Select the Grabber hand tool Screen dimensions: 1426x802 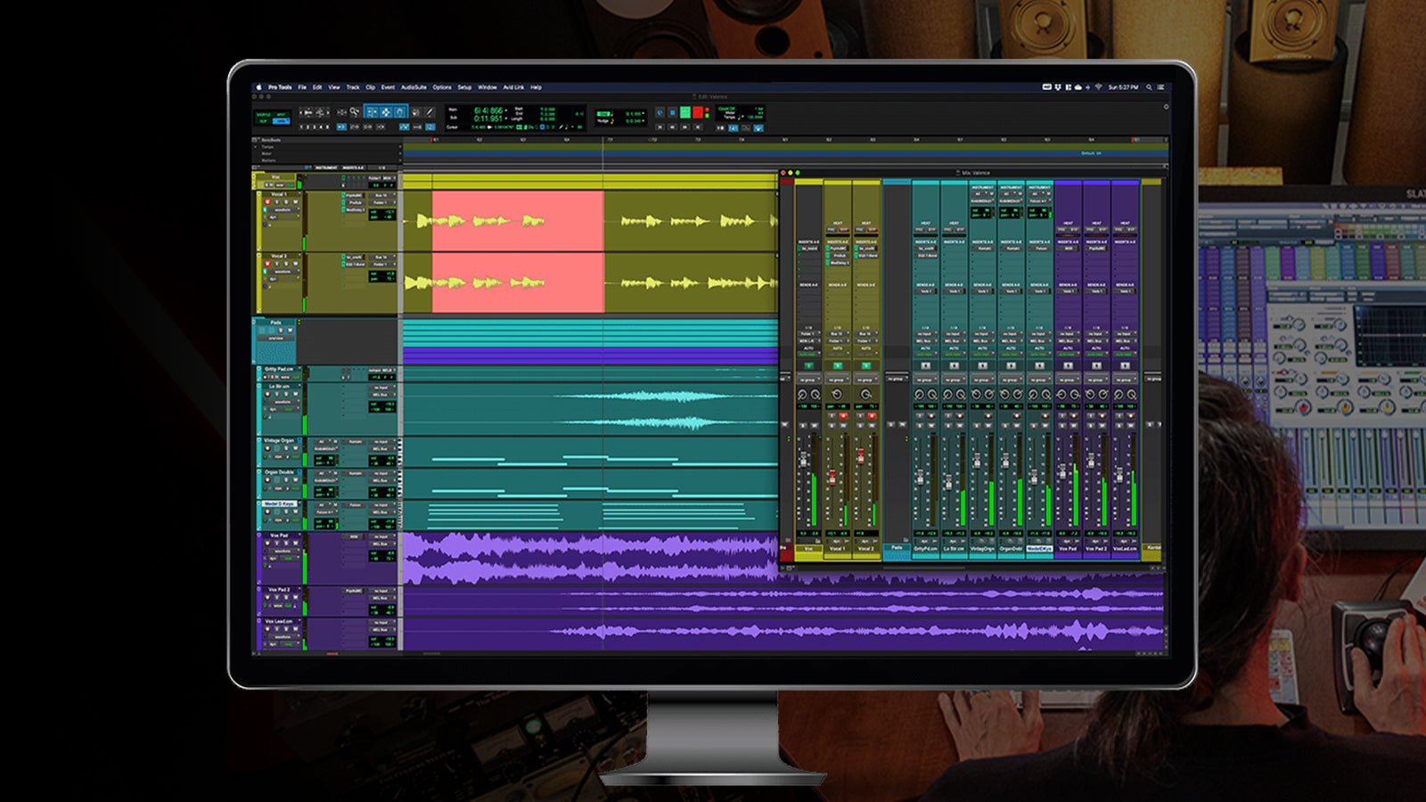click(x=400, y=112)
